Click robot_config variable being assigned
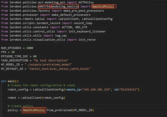This screenshot has width=167, height=117. tap(18, 90)
